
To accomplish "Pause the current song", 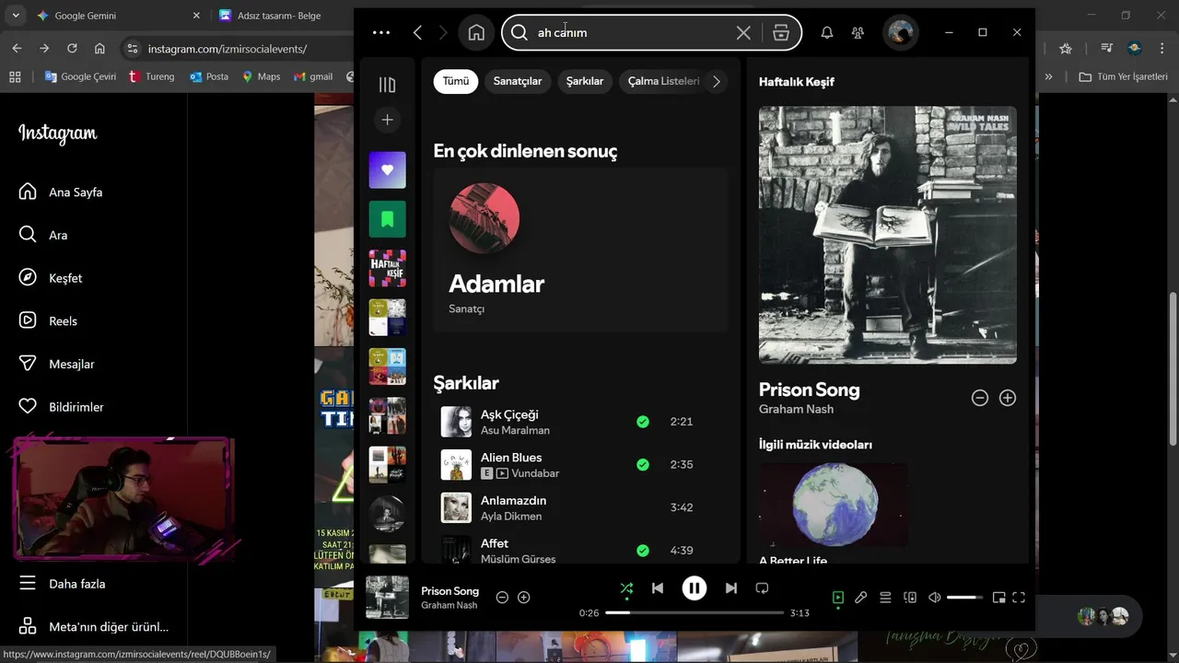I will coord(695,588).
